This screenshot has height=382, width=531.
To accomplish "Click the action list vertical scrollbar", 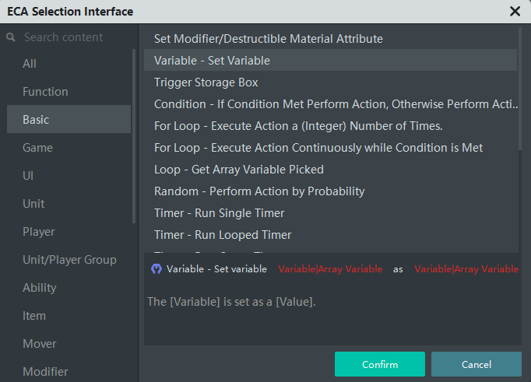I will point(520,89).
